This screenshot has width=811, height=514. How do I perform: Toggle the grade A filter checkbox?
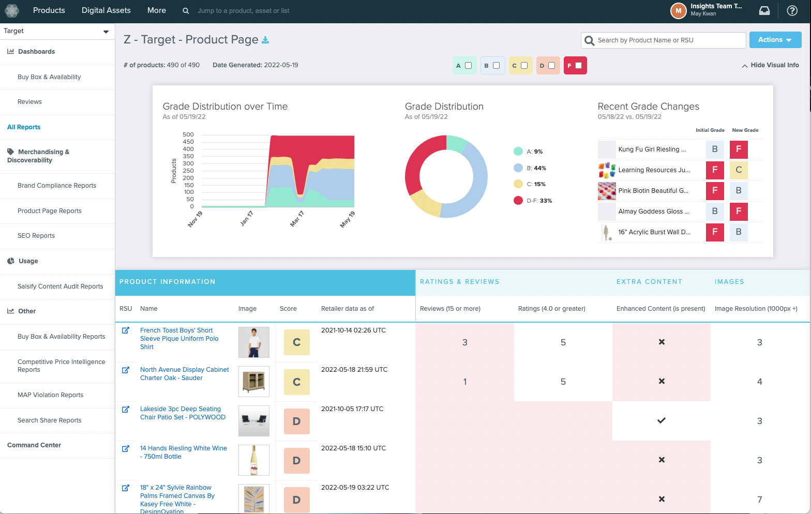pyautogui.click(x=468, y=65)
